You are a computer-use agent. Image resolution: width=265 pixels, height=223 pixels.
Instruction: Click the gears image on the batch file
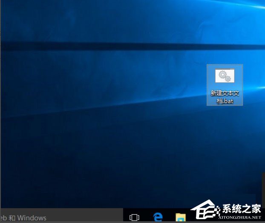(225, 76)
